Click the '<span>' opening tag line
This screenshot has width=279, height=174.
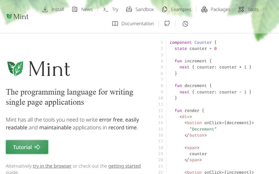coord(192,148)
